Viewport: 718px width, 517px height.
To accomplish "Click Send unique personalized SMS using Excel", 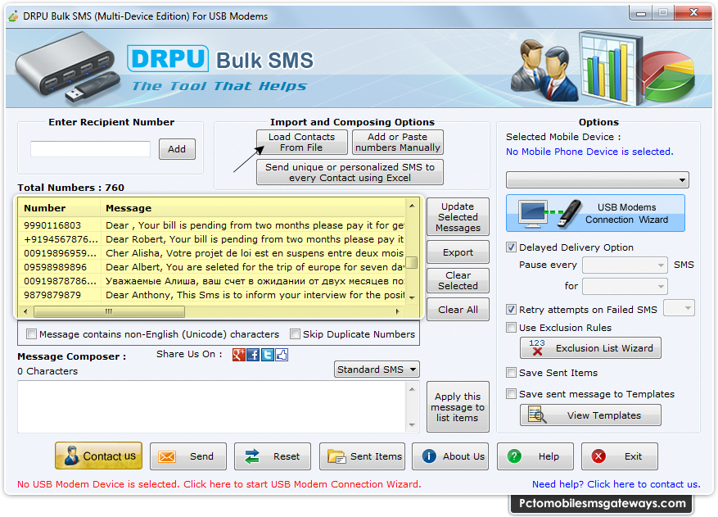I will click(350, 172).
